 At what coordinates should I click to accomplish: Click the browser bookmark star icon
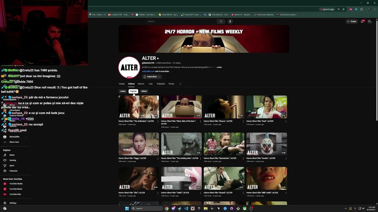(x=343, y=9)
